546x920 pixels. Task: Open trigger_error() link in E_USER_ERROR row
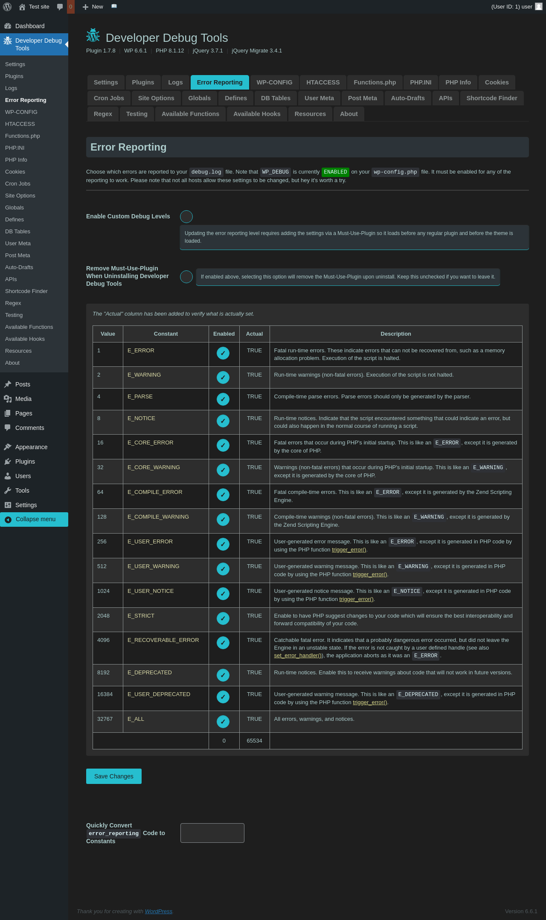click(x=349, y=550)
